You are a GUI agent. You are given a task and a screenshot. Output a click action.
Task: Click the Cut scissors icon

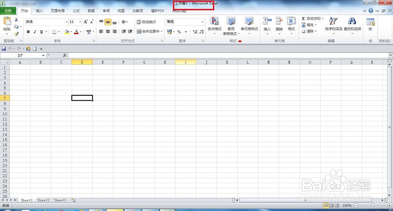point(16,20)
